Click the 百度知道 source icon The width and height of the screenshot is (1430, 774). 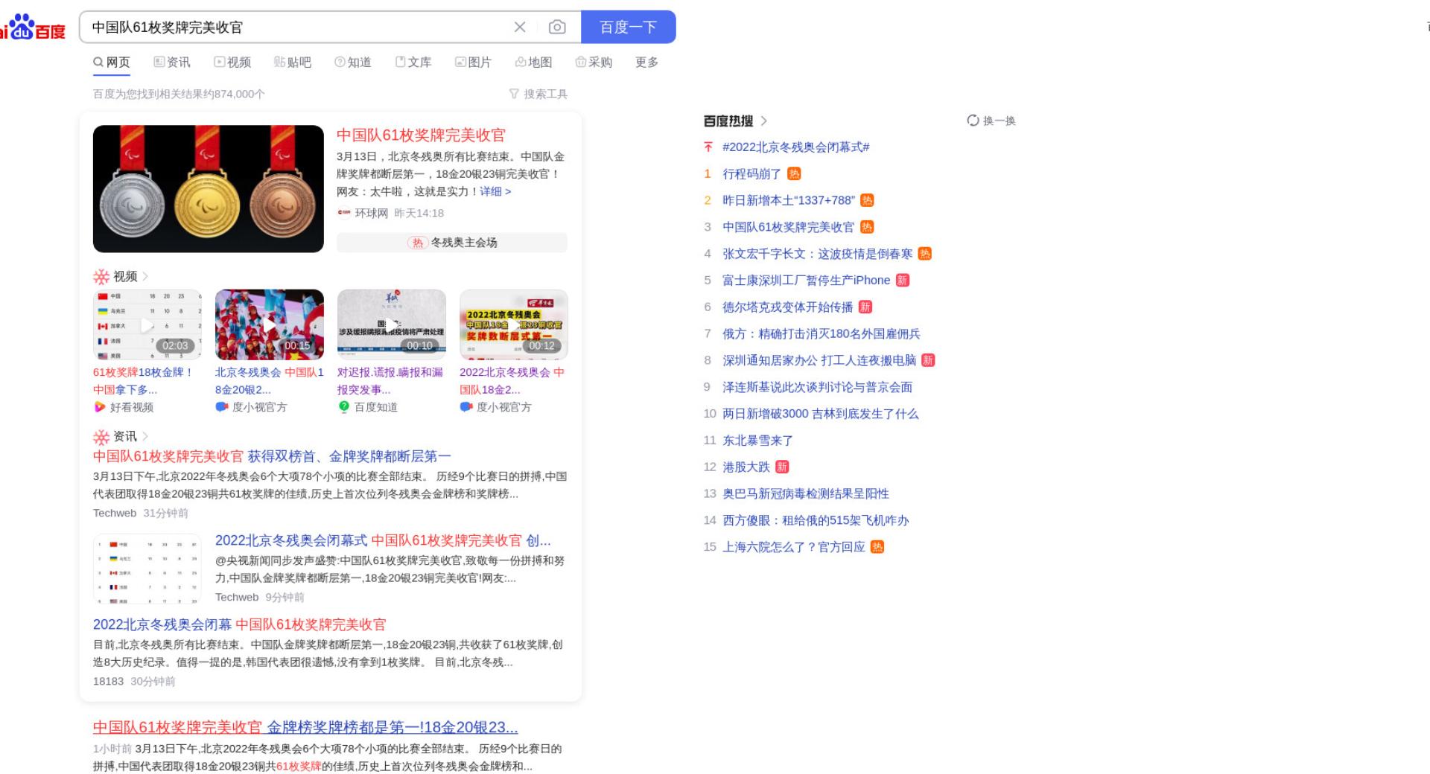pos(343,407)
